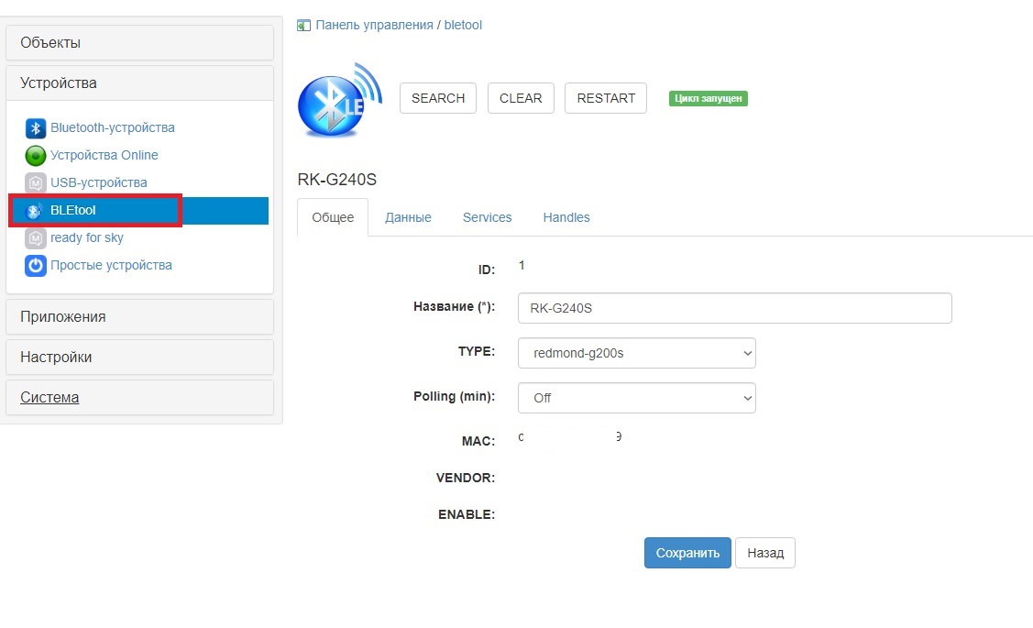Open Устройства Online link

pyautogui.click(x=104, y=156)
